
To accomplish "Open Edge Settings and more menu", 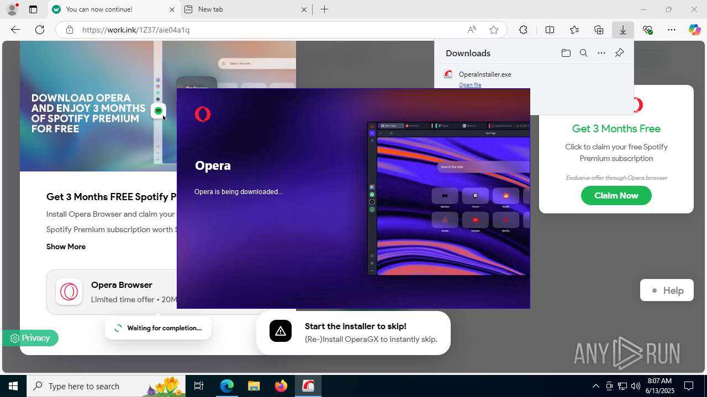I will tap(672, 30).
